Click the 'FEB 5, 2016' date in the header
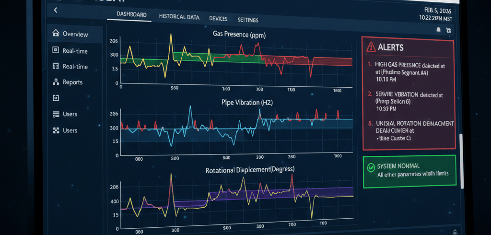This screenshot has height=235, width=491. point(438,10)
